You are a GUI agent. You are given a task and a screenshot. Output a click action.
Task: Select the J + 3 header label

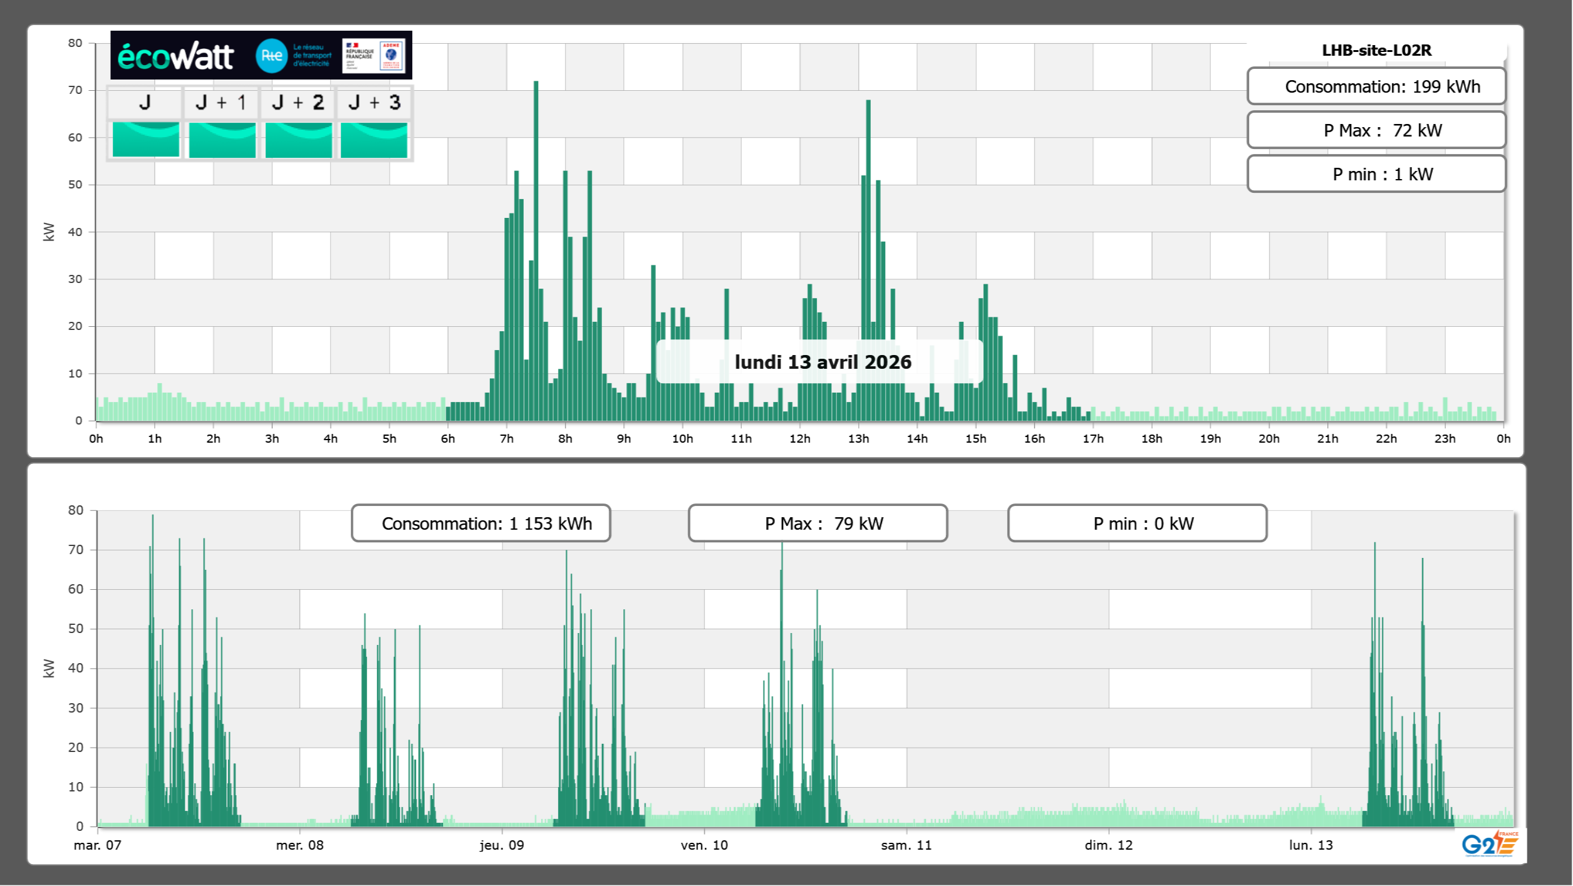click(x=374, y=103)
